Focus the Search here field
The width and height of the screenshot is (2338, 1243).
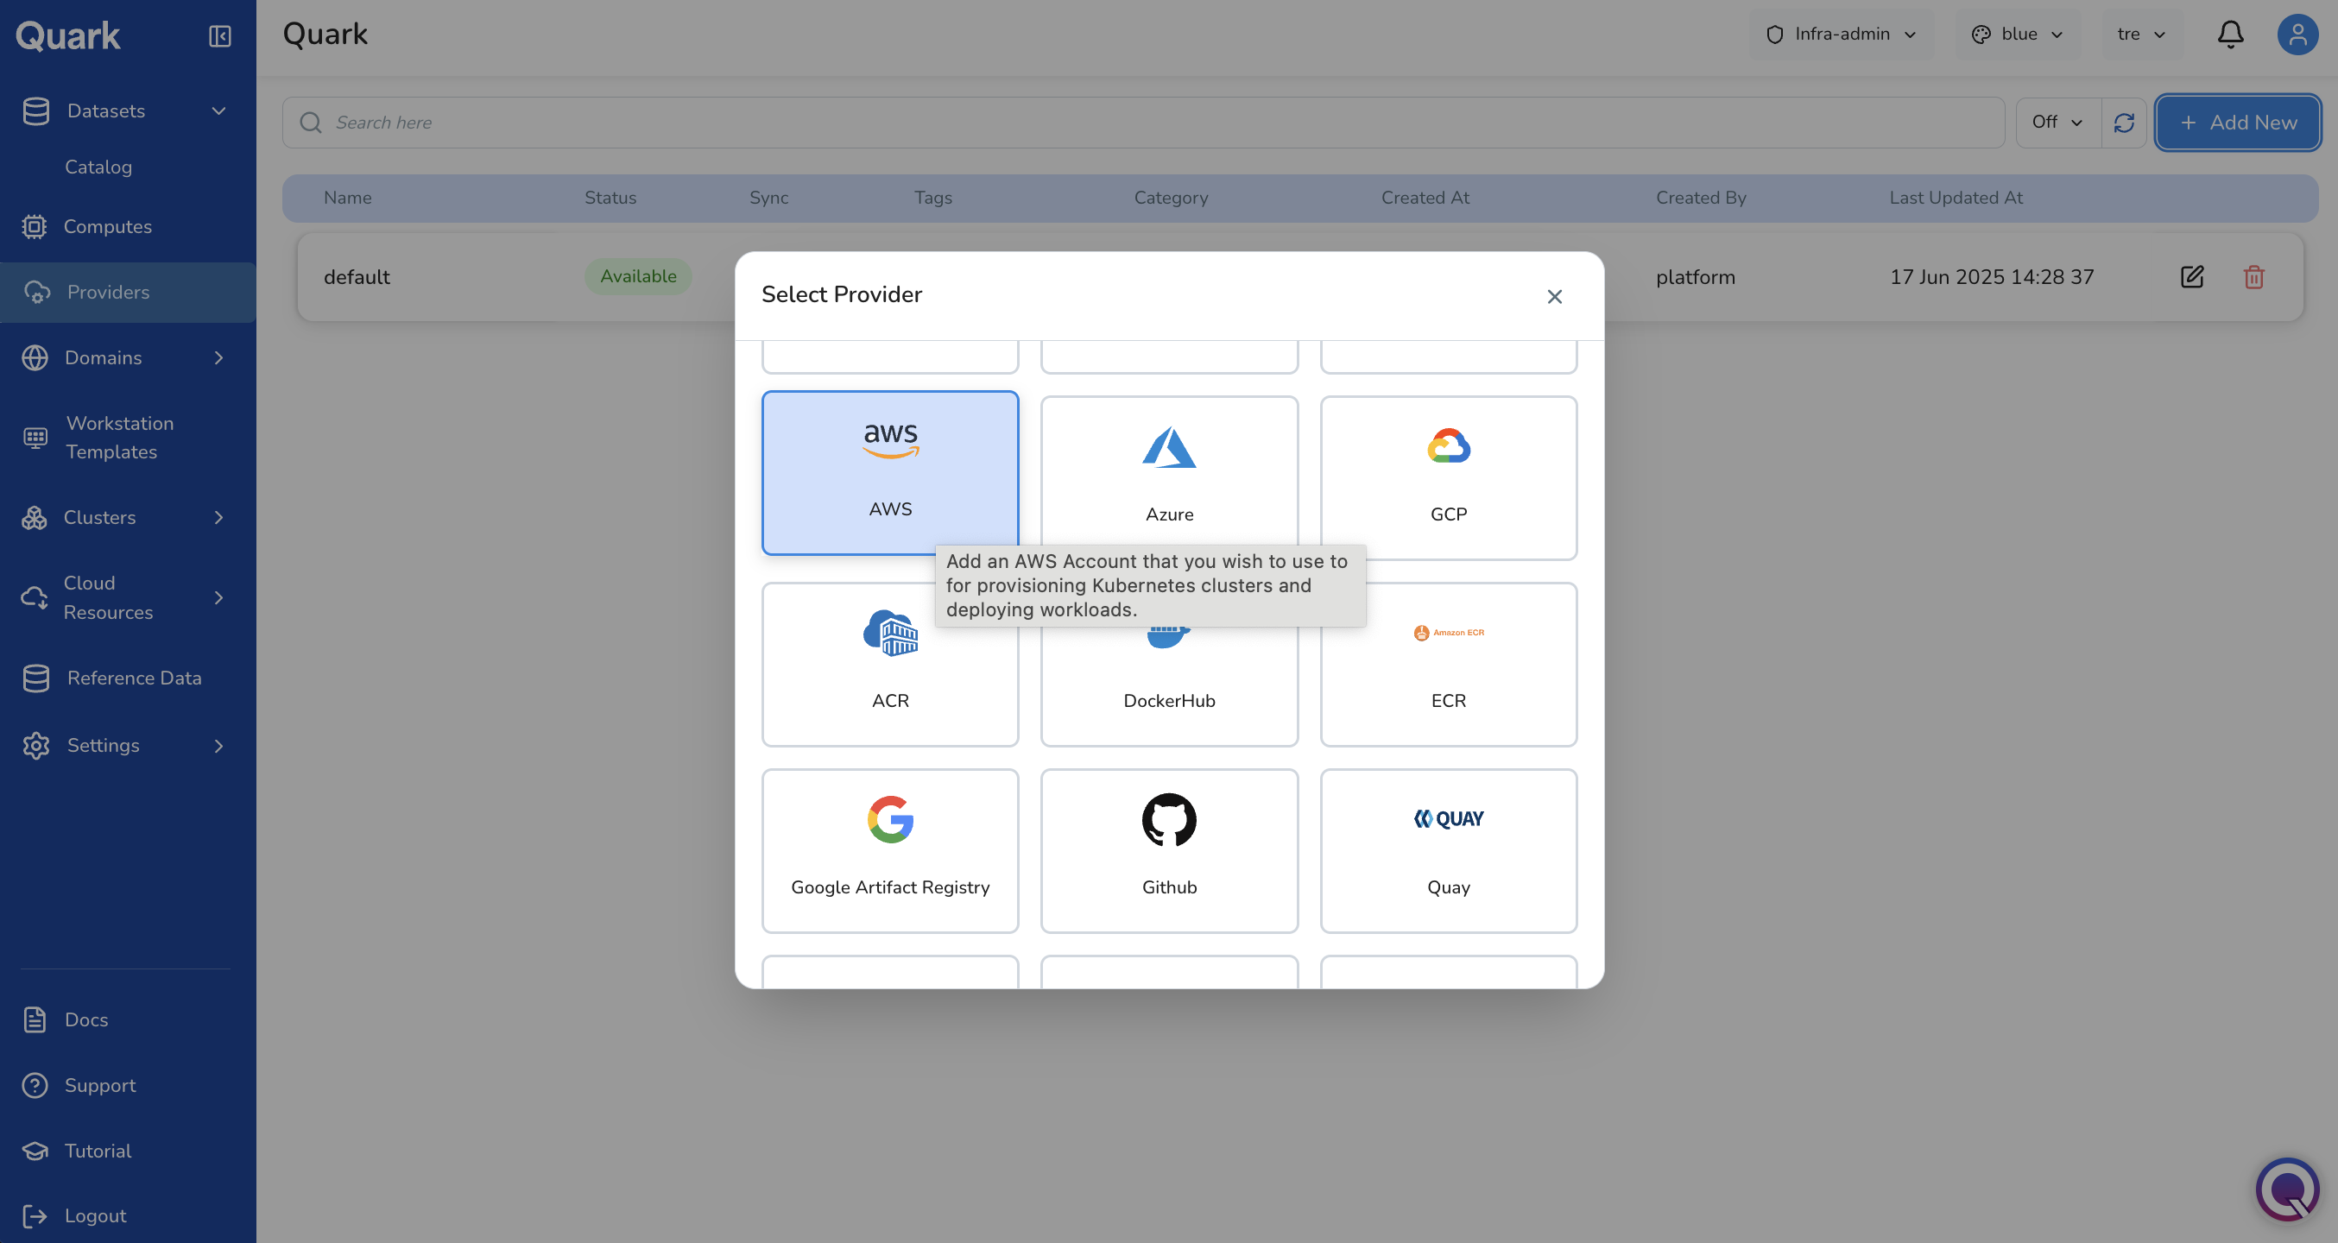(1143, 123)
